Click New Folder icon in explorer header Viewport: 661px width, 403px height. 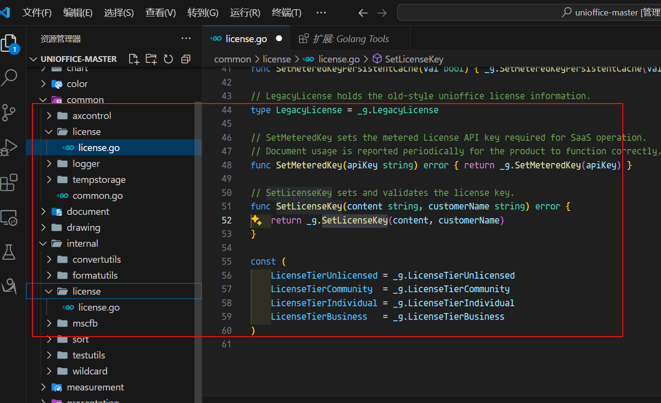151,59
